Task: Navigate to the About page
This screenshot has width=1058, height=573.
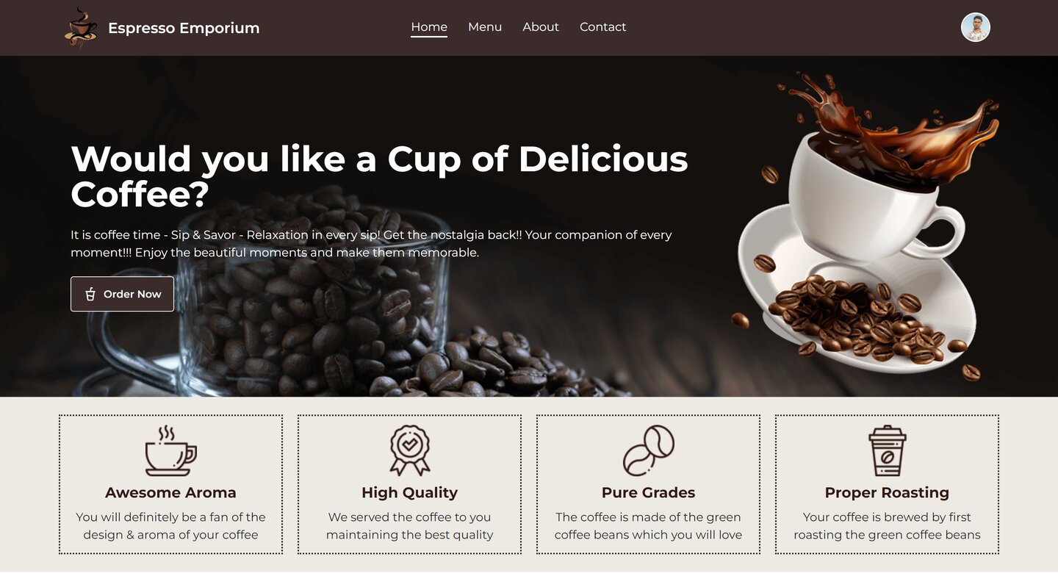Action: 541,27
